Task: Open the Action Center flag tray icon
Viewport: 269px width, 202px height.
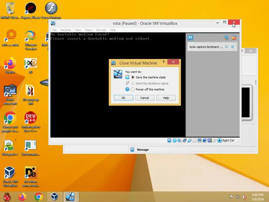Action: tap(232, 197)
